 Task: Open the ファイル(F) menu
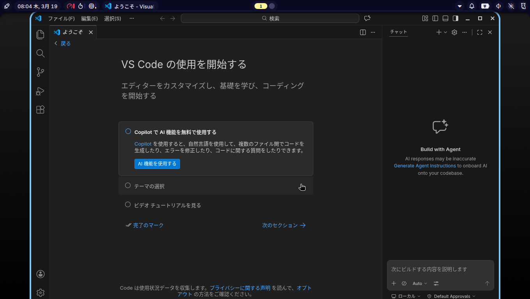point(61,18)
